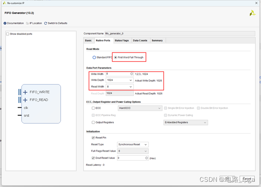
Task: Switch to the Summary tab
Action: [157, 40]
